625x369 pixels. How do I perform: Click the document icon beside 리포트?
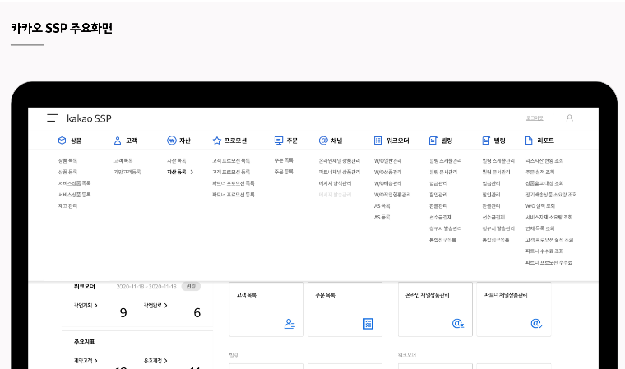point(529,141)
